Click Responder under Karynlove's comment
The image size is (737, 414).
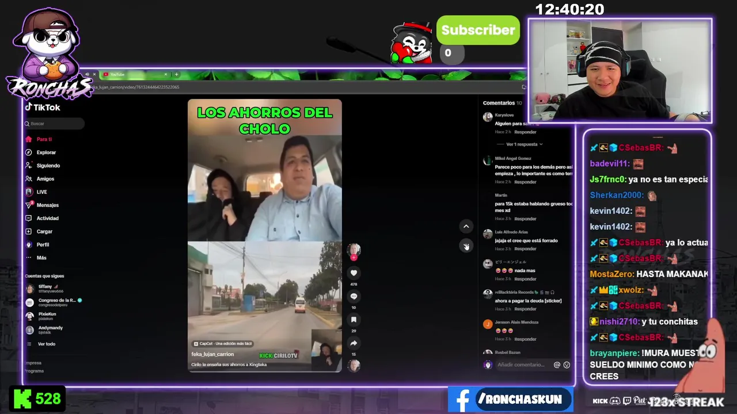pos(525,132)
